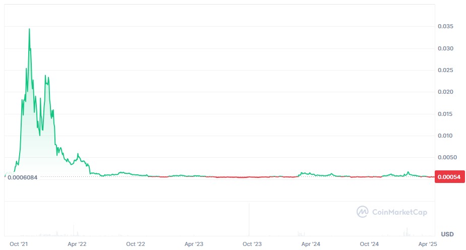Image resolution: width=466 pixels, height=250 pixels.
Task: Select the Oct '24 date label
Action: [369, 244]
